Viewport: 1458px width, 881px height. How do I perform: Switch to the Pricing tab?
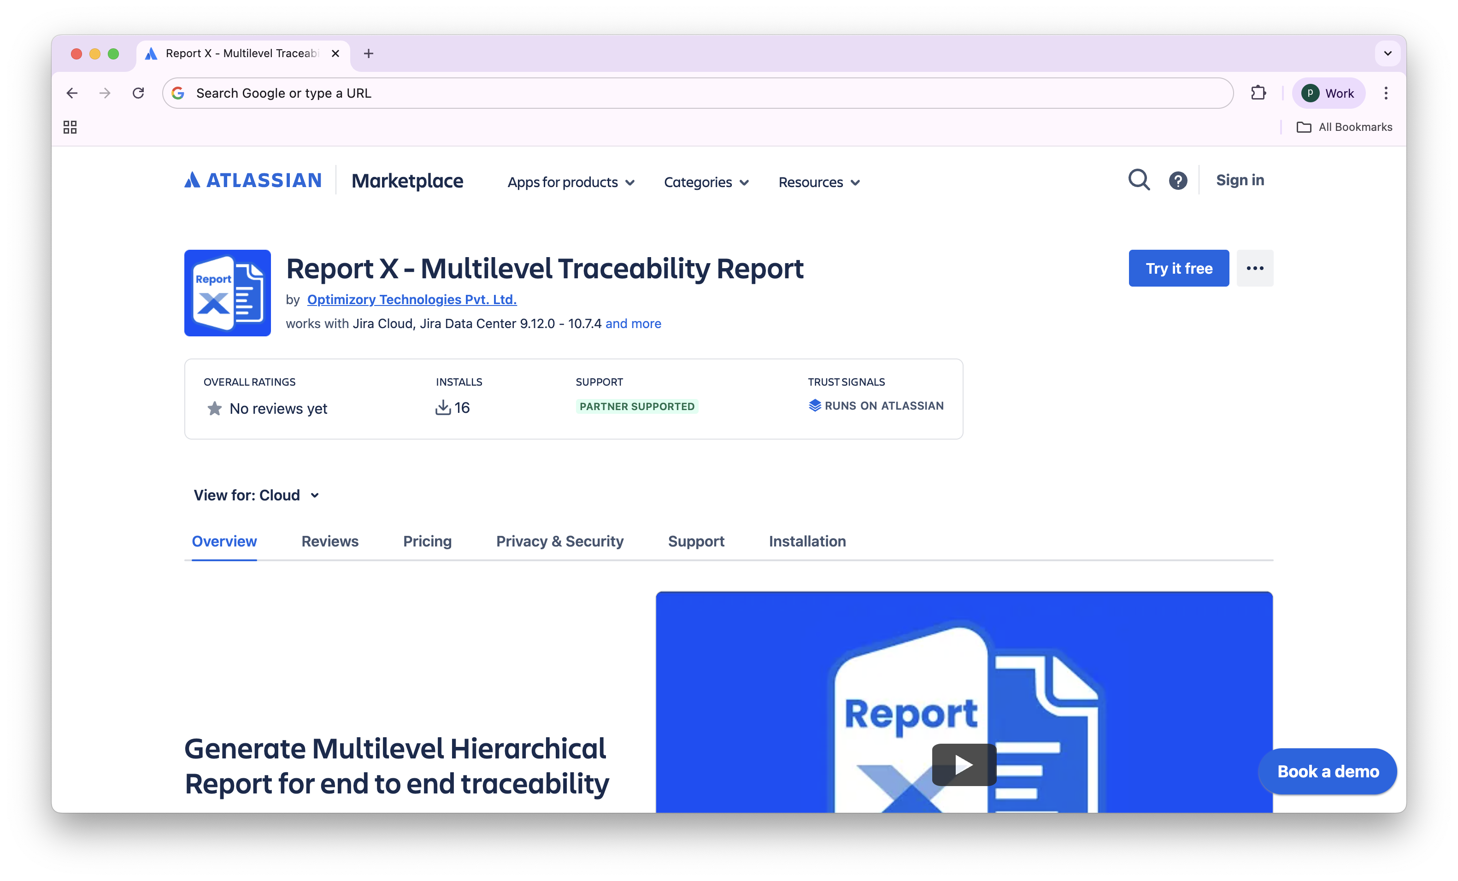coord(427,541)
